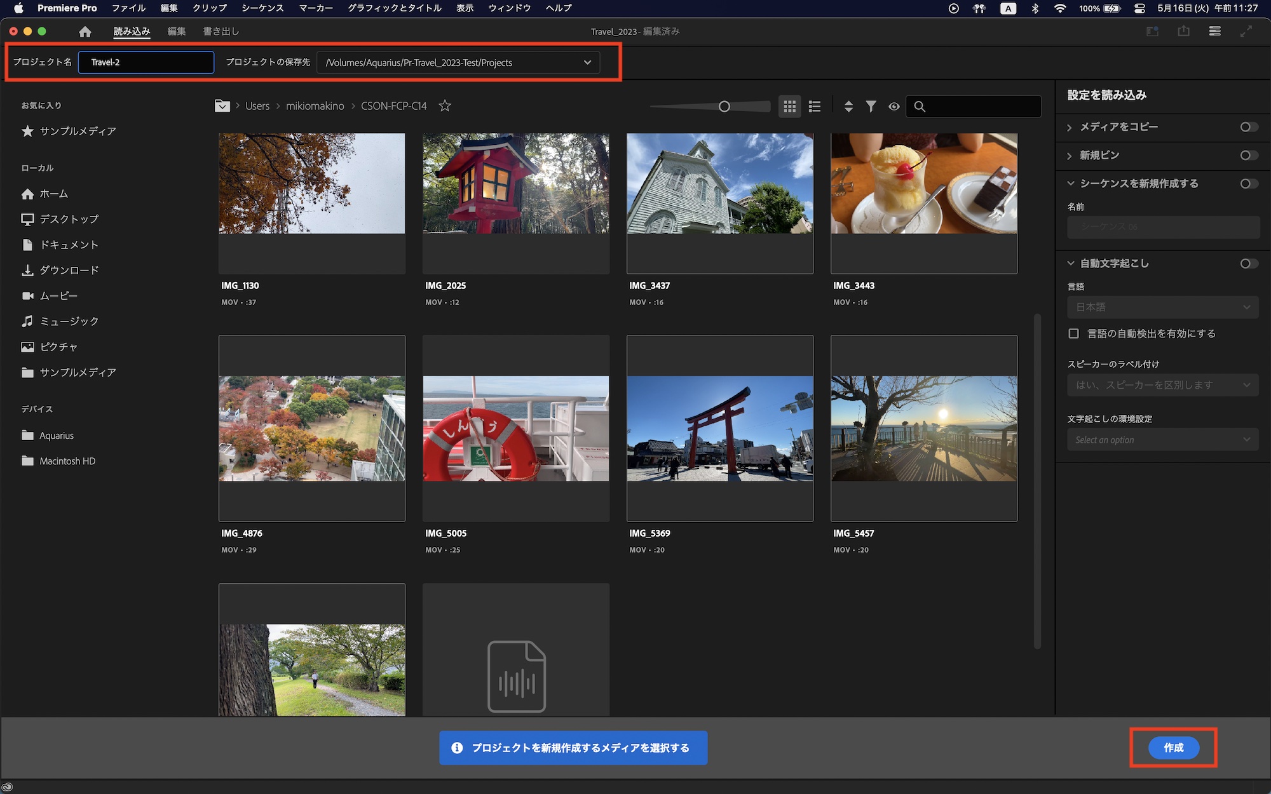Turn on the 自動文字起こし toggle
Screen dimensions: 1271x794
pyautogui.click(x=1248, y=264)
